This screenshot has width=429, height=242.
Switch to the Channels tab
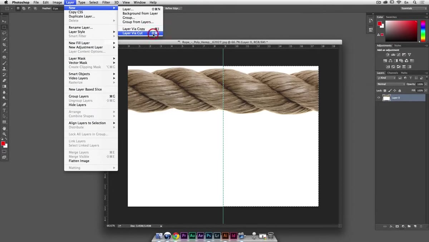pos(393,73)
